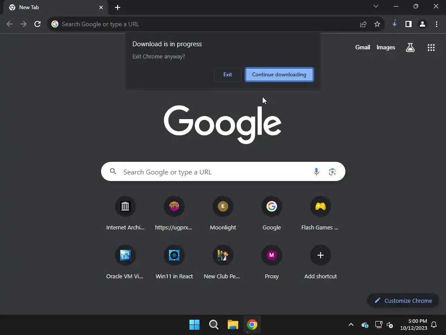Open the Google apps grid icon
446x335 pixels.
click(431, 48)
